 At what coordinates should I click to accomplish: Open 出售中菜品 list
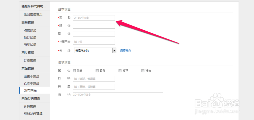click(31, 76)
